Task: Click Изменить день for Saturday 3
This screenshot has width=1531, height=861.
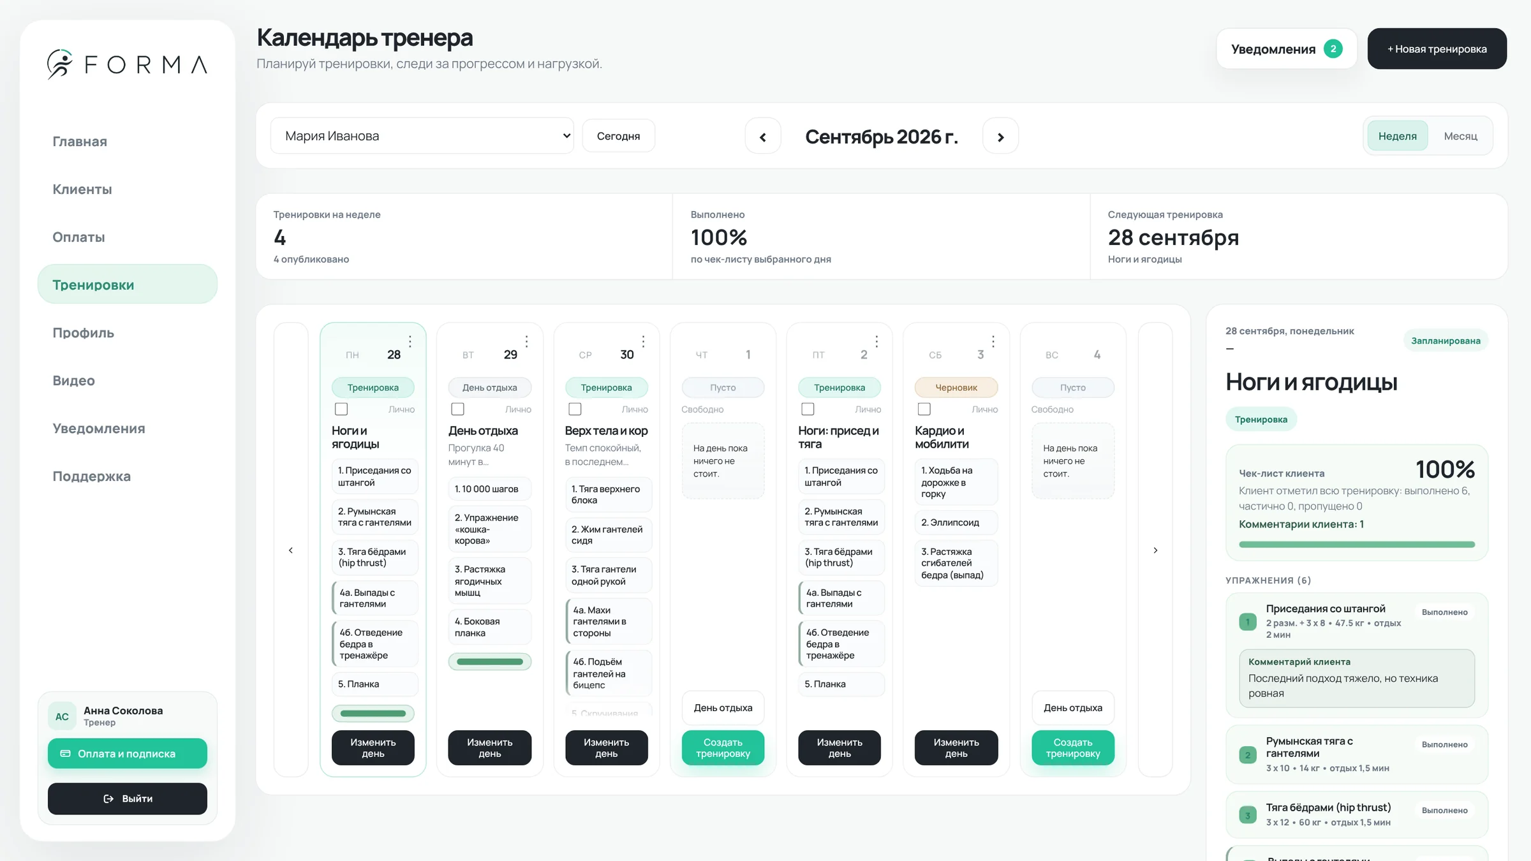Action: pyautogui.click(x=956, y=747)
